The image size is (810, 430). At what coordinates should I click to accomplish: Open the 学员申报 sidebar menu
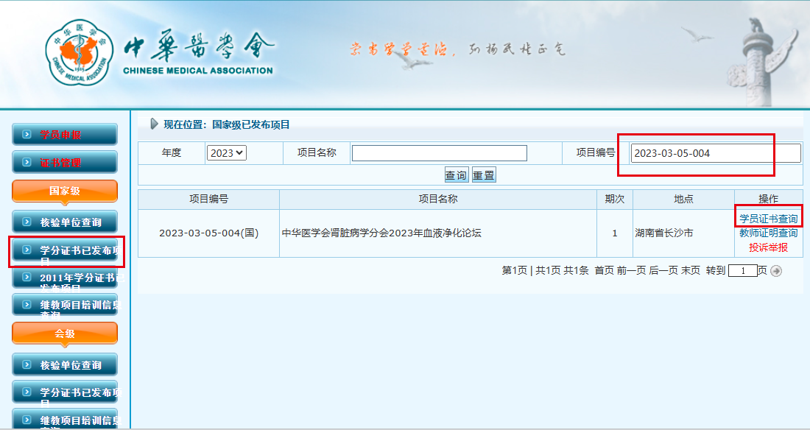click(x=65, y=135)
